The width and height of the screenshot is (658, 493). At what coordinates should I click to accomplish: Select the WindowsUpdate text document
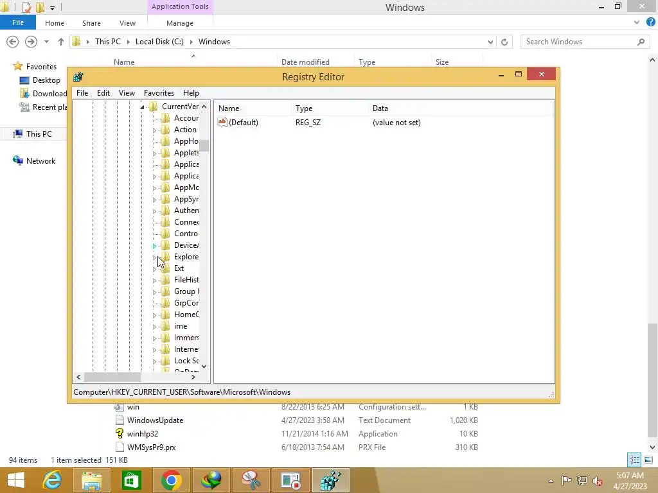tap(156, 420)
